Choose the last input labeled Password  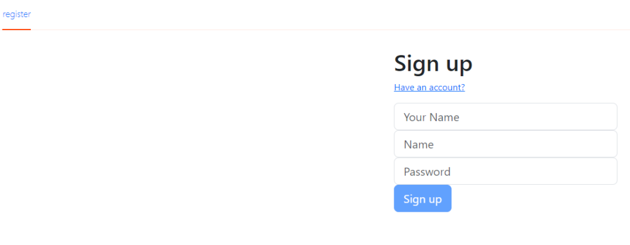pyautogui.click(x=506, y=171)
